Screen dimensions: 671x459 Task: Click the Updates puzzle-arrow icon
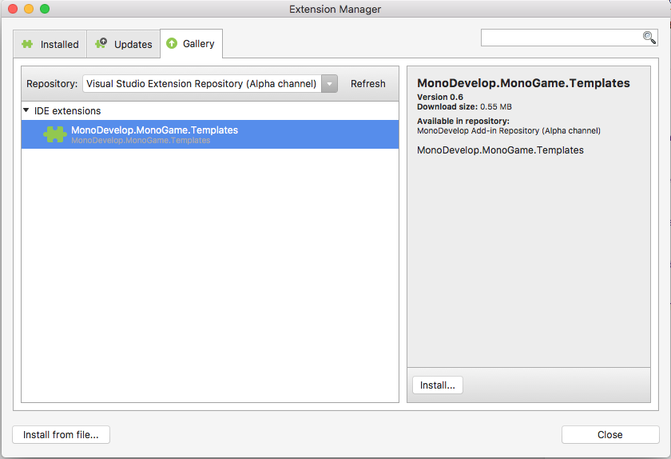coord(101,43)
